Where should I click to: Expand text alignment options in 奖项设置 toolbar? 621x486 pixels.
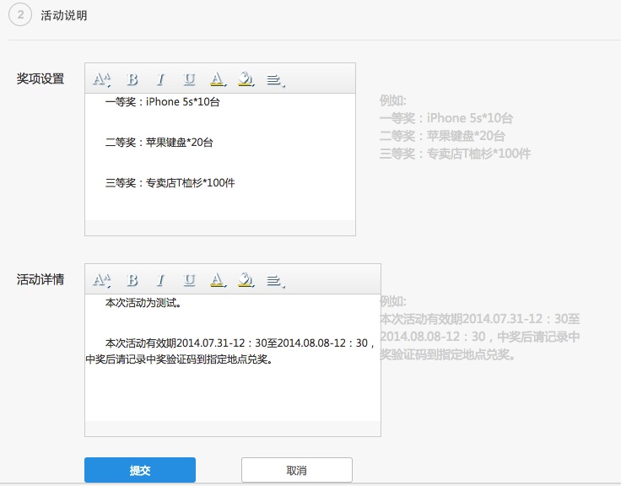point(274,79)
